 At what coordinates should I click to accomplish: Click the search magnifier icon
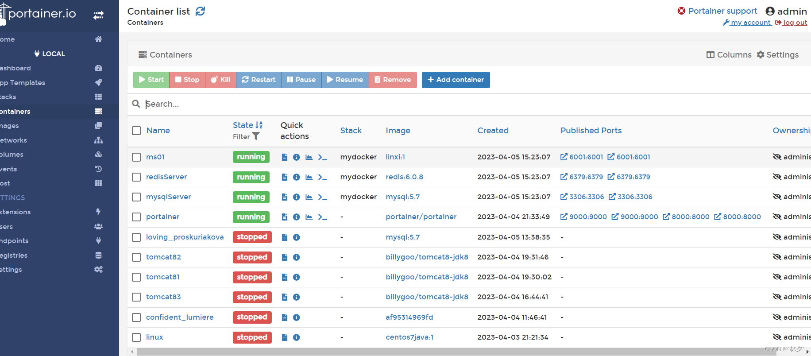click(136, 104)
